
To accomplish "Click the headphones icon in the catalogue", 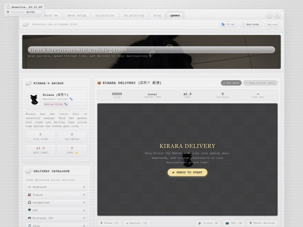I will coord(29,202).
